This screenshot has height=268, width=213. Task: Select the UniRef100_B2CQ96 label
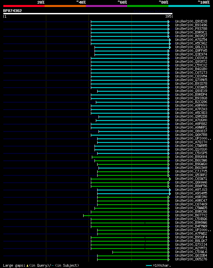[x=191, y=102]
